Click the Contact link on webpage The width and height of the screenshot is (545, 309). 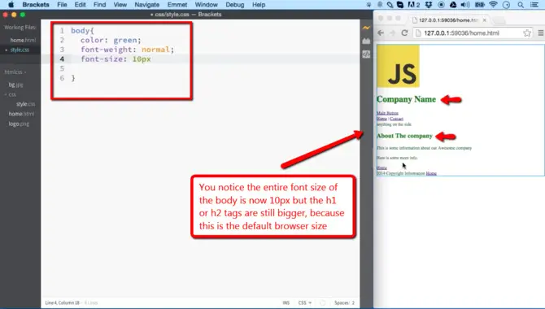tap(397, 119)
